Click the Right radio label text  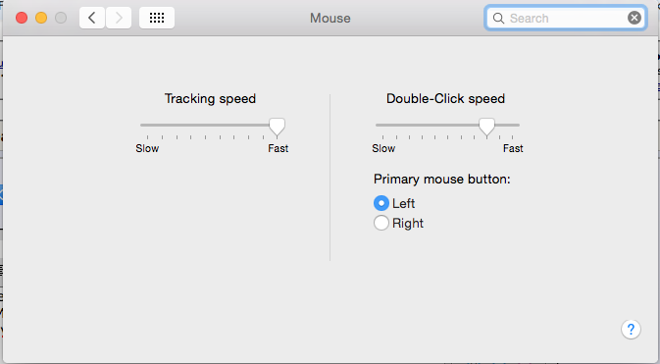click(x=407, y=223)
